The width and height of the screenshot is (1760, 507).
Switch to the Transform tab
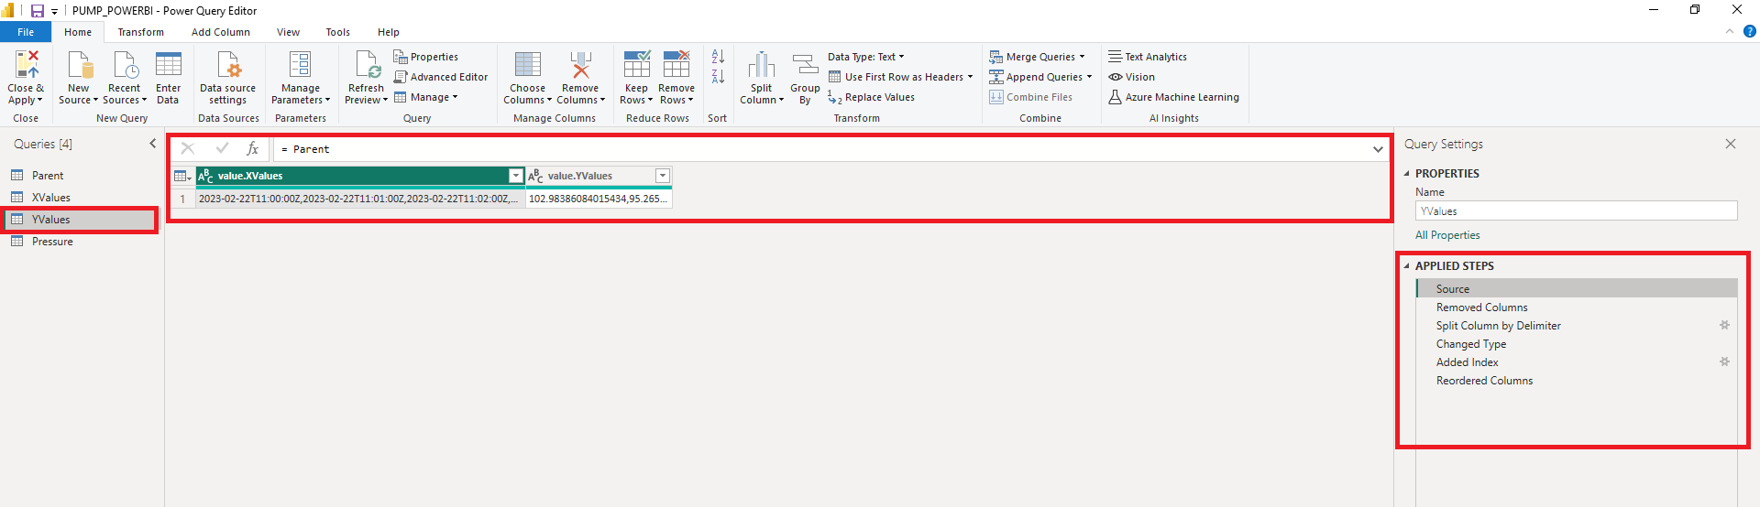pyautogui.click(x=141, y=32)
